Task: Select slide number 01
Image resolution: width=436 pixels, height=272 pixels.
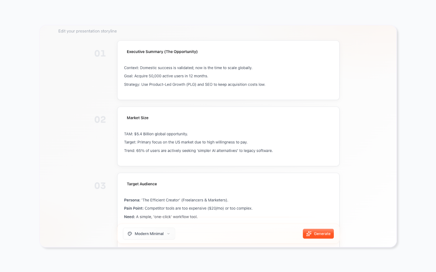Action: point(100,53)
